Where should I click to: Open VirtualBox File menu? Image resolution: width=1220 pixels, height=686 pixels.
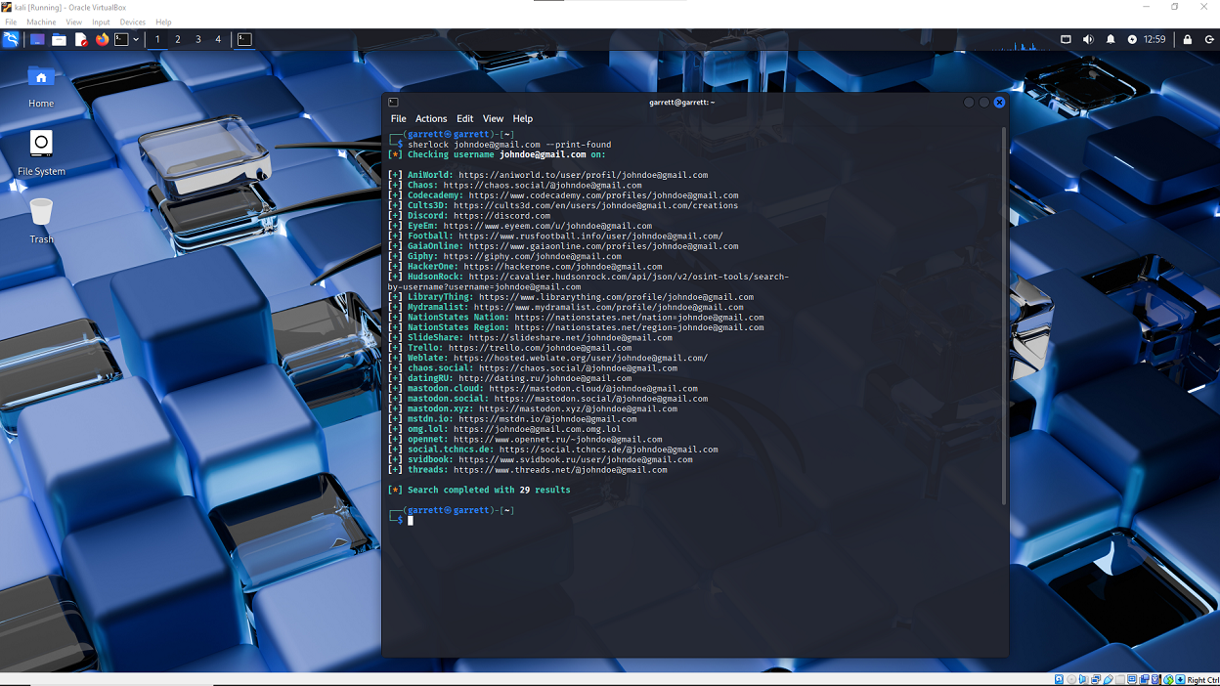point(11,21)
